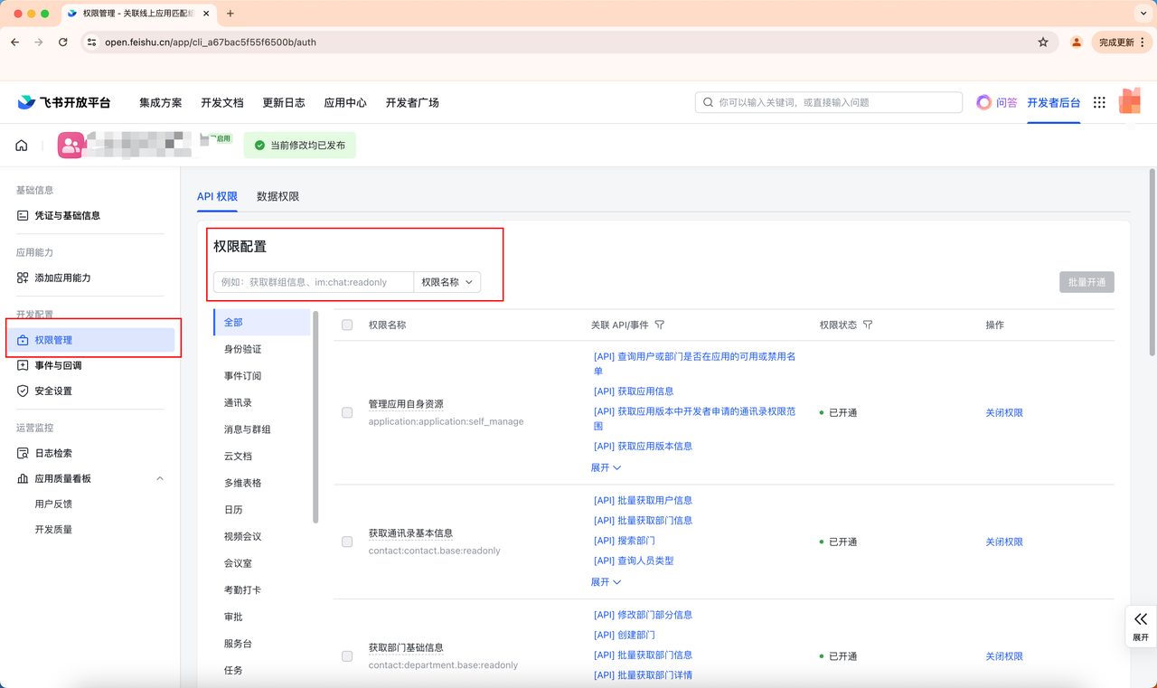The height and width of the screenshot is (688, 1157).
Task: Open the [API] 获取应用信息 link
Action: coord(633,391)
